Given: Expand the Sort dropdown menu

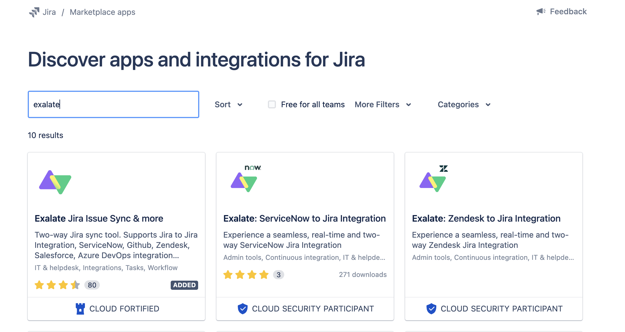Looking at the screenshot, I should 229,104.
